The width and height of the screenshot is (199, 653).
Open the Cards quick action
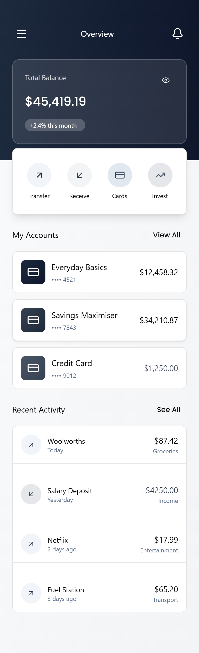120,175
